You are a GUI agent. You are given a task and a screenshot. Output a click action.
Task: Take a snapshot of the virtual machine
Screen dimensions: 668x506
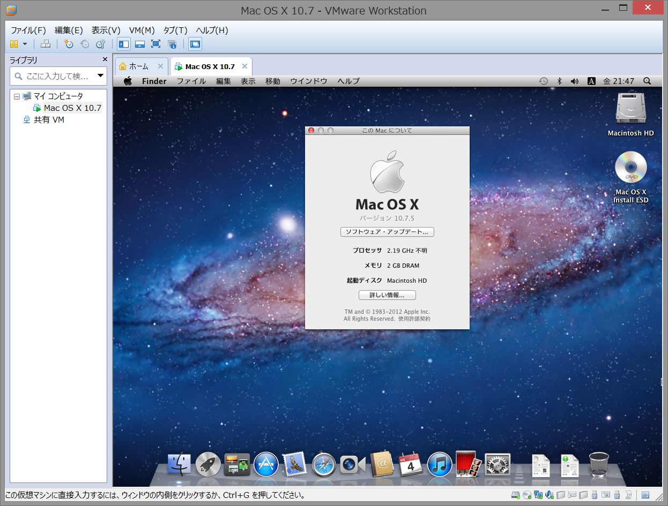pos(69,44)
